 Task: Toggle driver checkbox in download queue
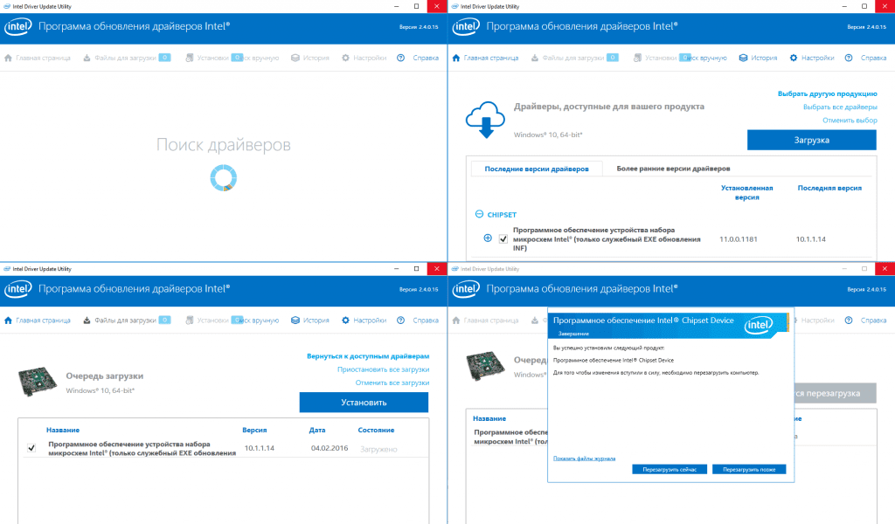pos(31,448)
